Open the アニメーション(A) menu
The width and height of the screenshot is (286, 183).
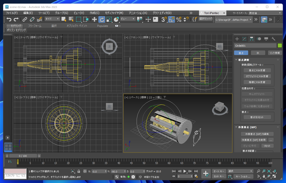[x=138, y=13]
